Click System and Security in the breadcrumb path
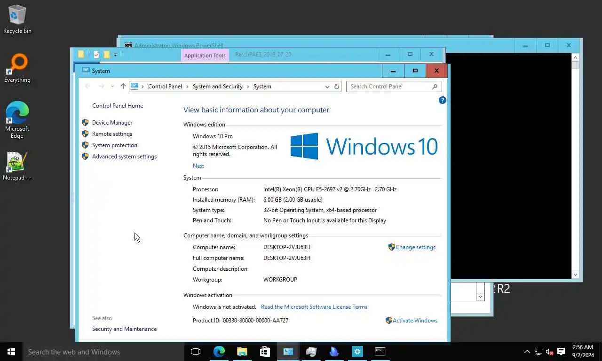 (218, 86)
